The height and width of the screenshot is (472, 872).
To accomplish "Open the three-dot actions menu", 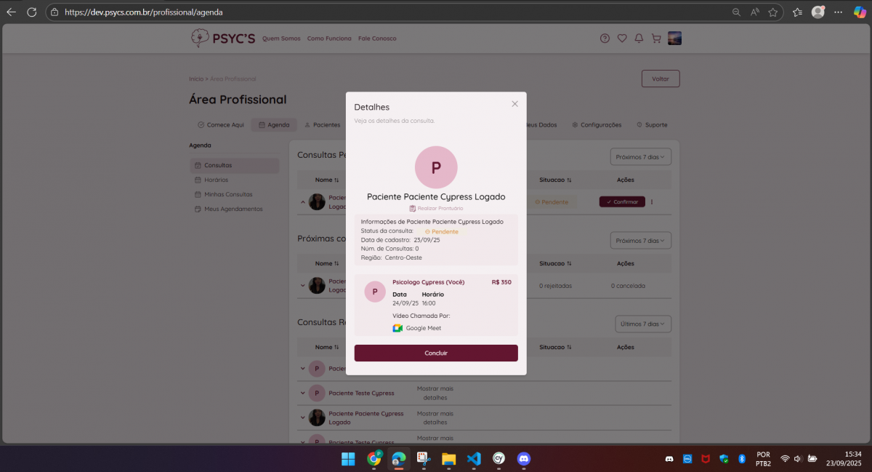I will click(x=652, y=202).
